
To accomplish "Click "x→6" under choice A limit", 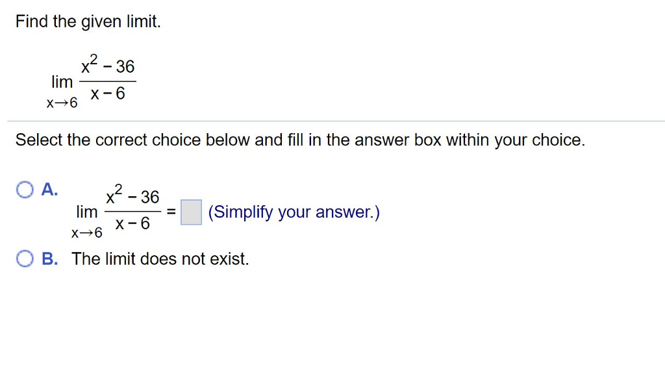I will click(87, 233).
